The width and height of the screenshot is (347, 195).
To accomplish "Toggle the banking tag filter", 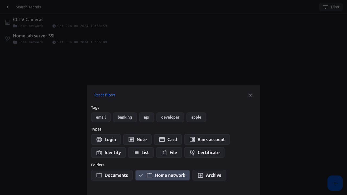I will (x=125, y=117).
